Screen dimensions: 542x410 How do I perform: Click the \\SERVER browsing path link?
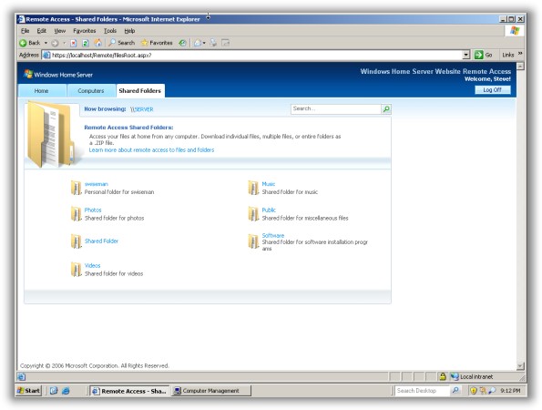(x=142, y=109)
